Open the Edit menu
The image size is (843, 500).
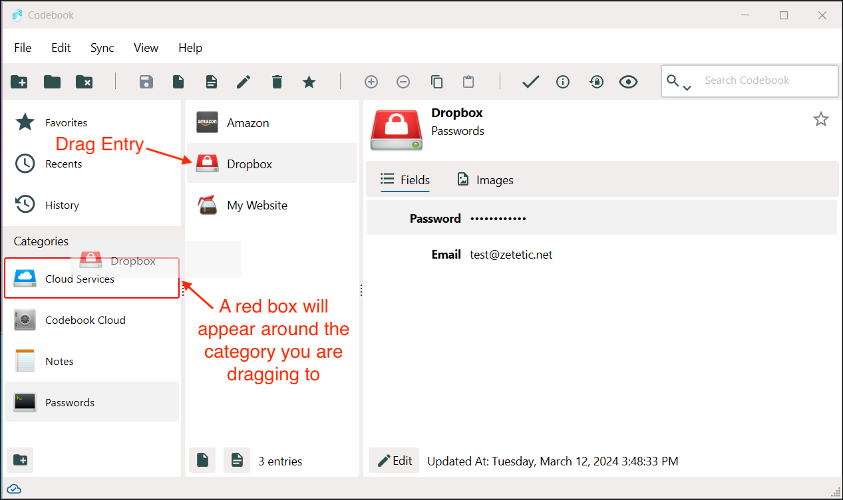61,48
